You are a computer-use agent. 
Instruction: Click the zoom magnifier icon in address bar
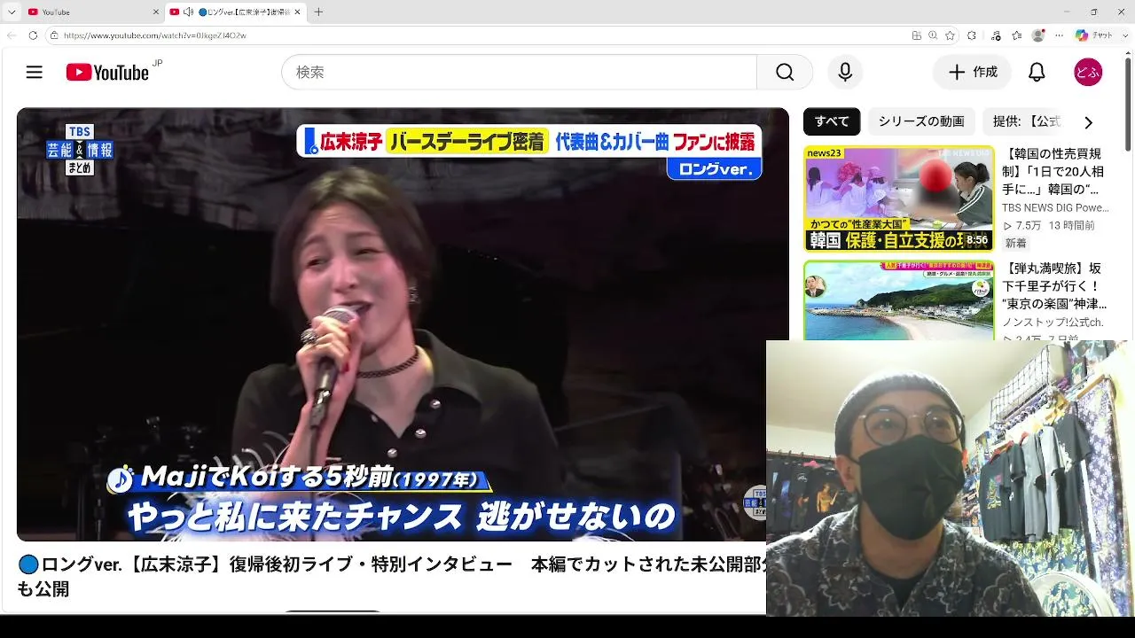click(933, 35)
